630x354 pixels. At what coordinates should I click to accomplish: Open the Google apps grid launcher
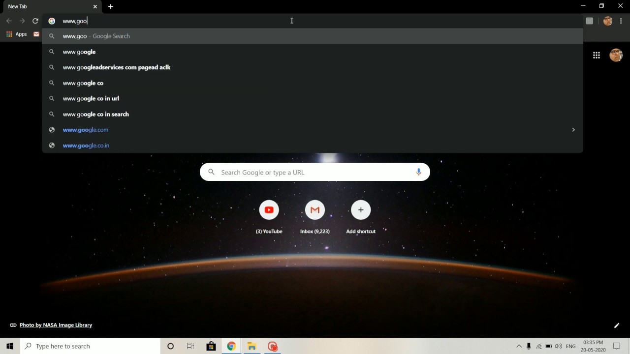coord(597,55)
